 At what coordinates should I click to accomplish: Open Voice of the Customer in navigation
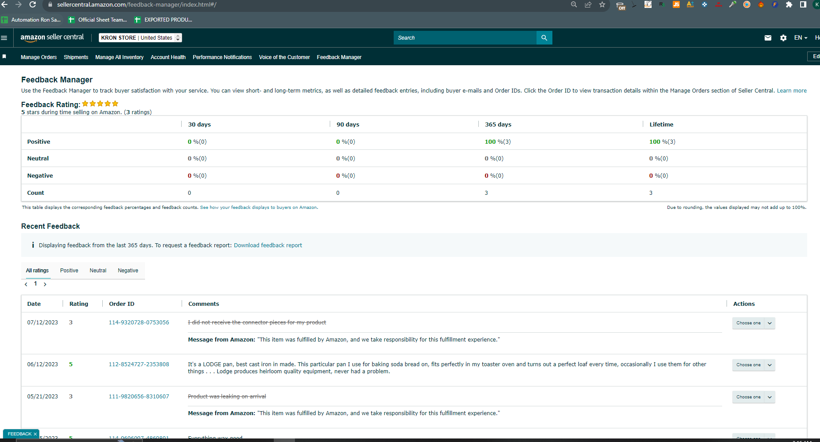point(284,57)
